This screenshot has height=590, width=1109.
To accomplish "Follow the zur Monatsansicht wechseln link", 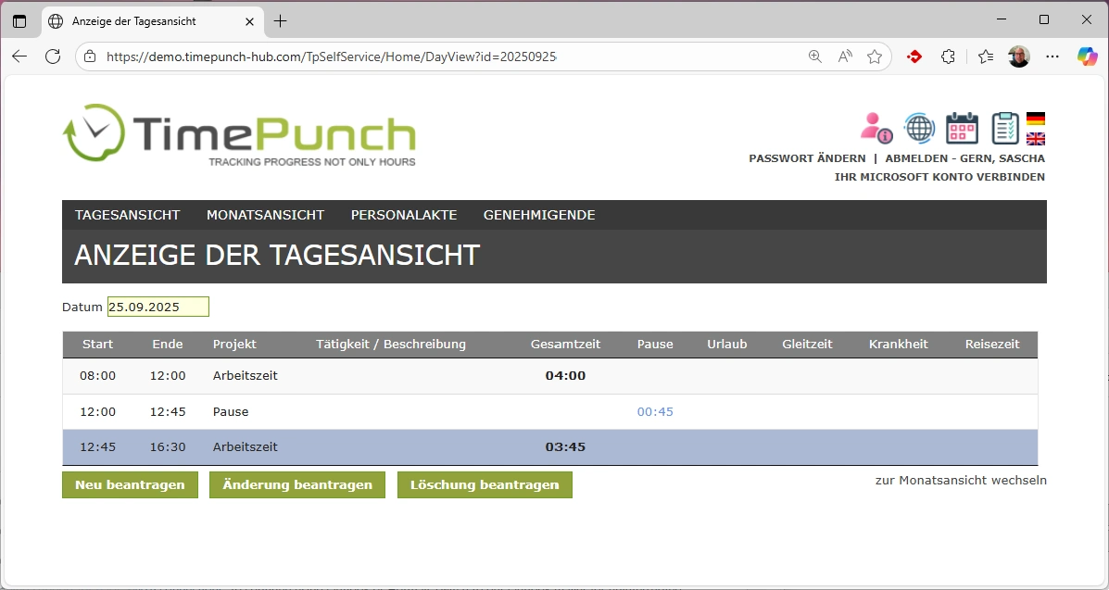I will [x=960, y=480].
